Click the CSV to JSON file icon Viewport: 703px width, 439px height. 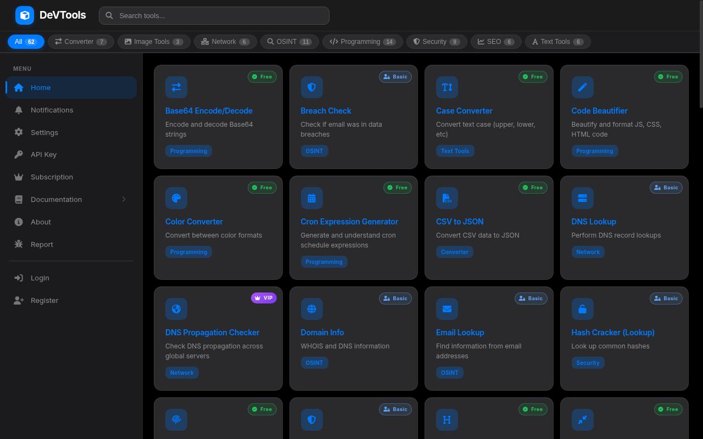(x=447, y=198)
